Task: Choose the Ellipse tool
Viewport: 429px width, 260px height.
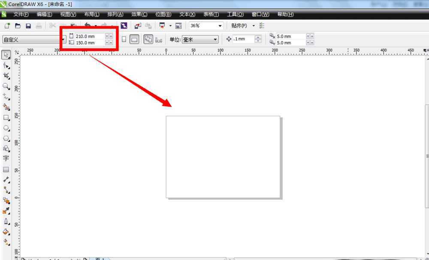Action: coord(6,129)
